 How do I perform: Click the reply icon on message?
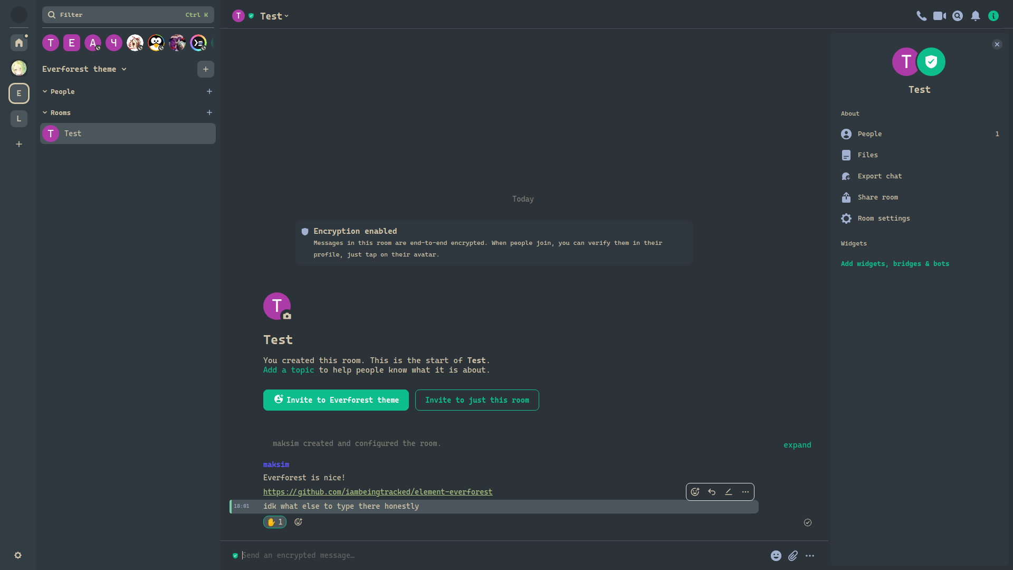point(711,492)
